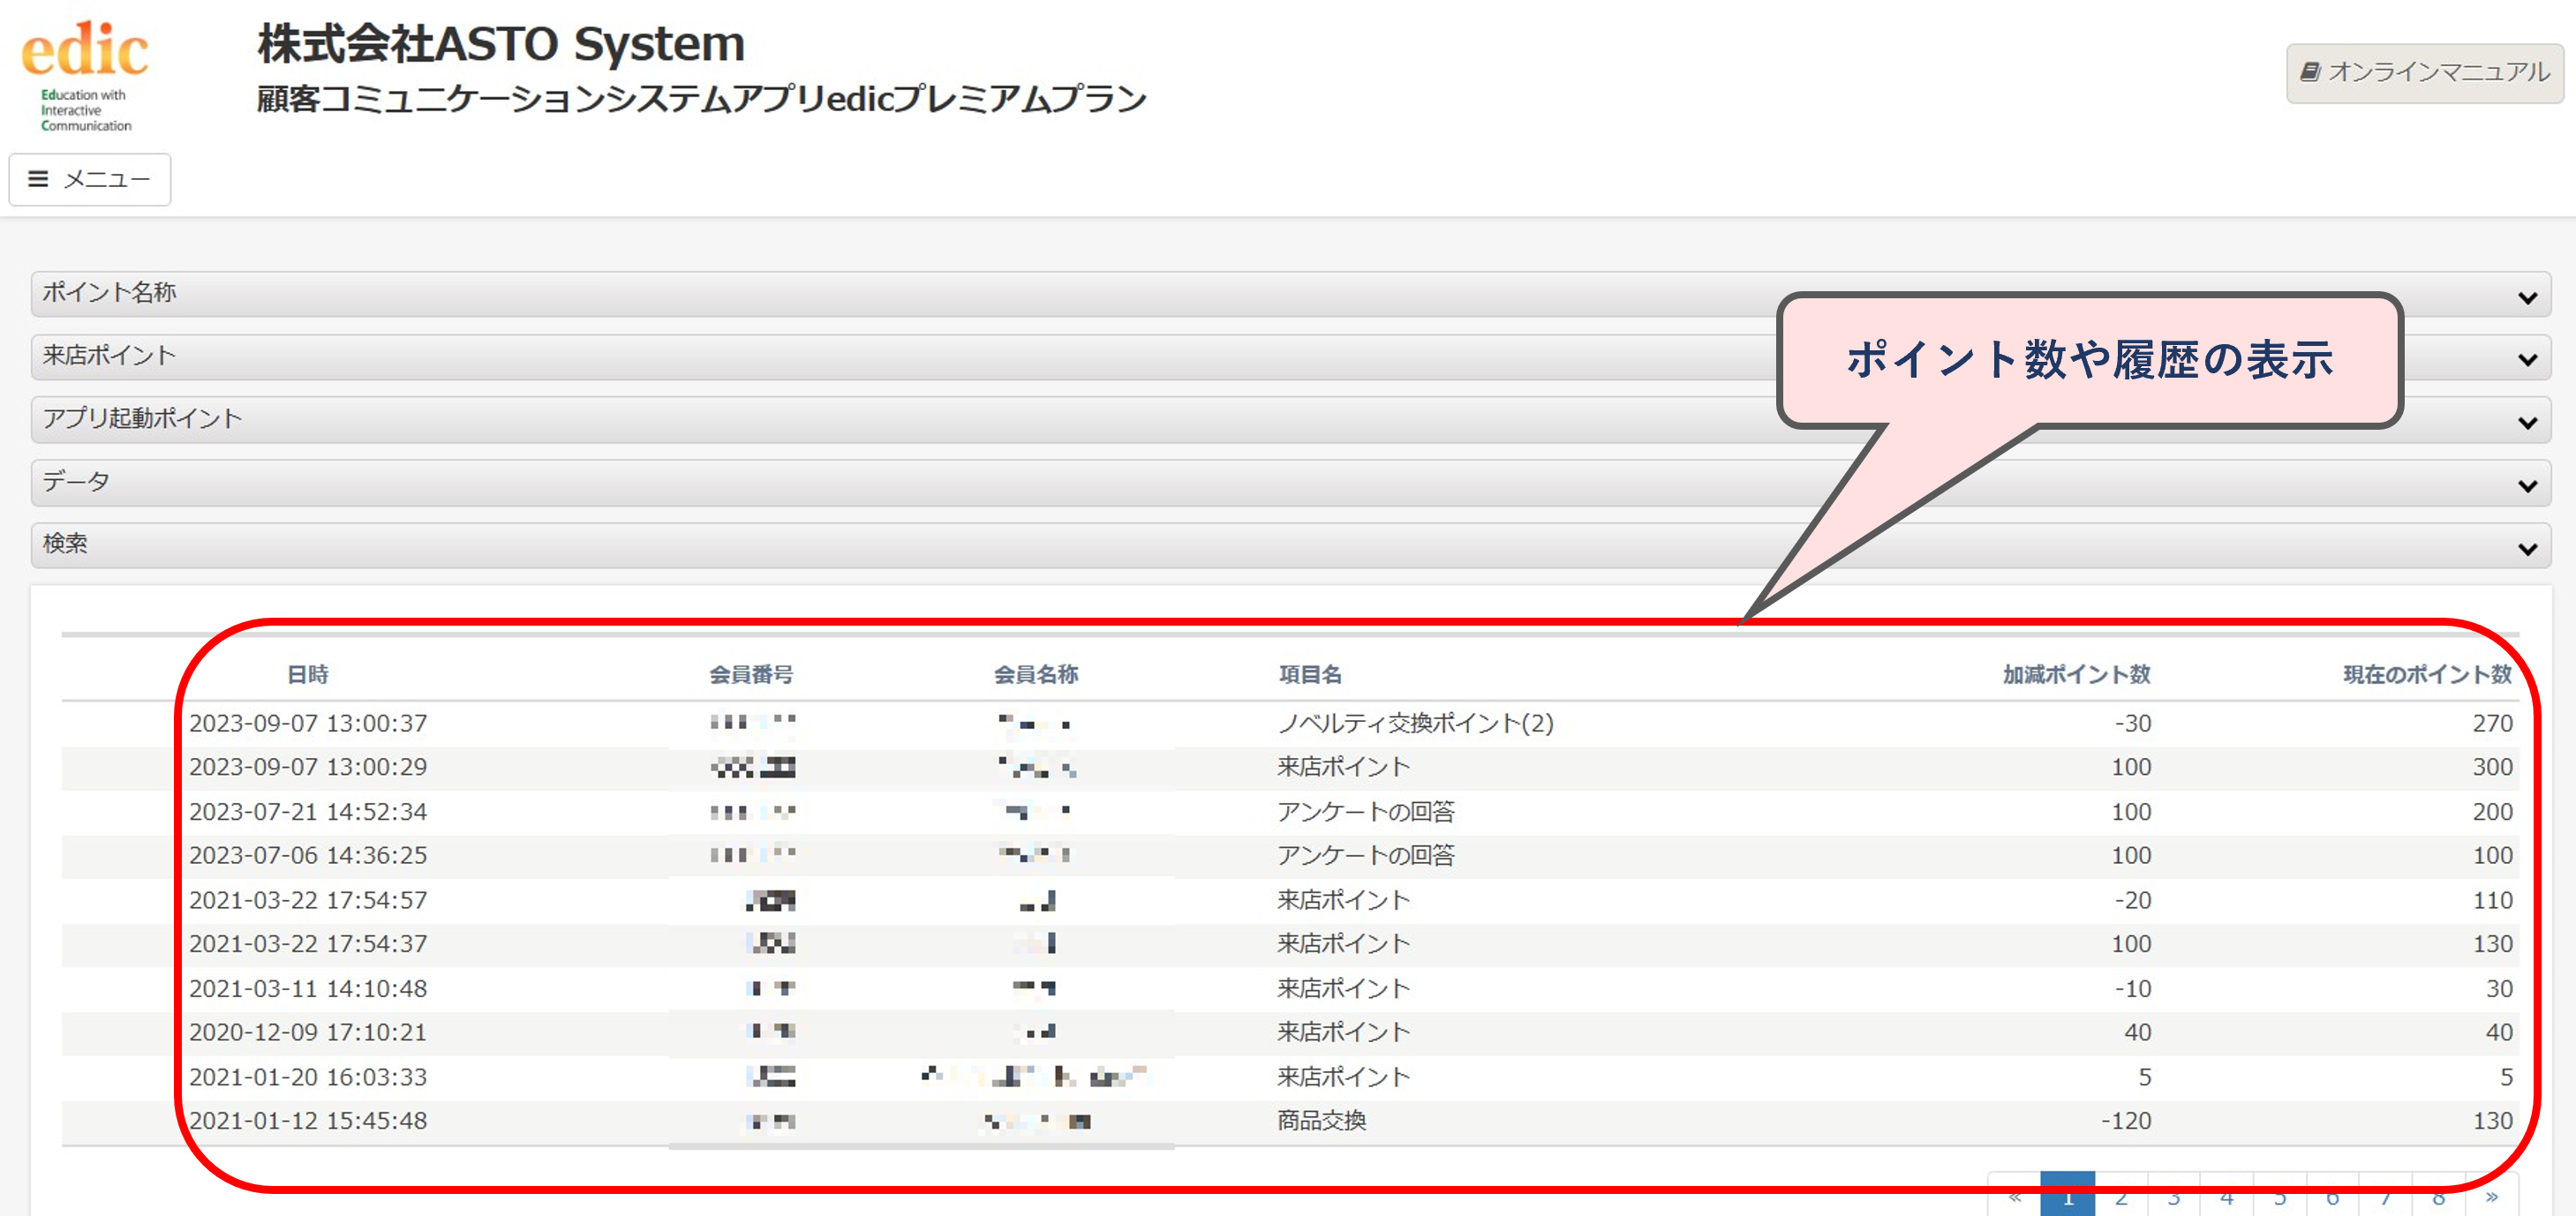Click アンケートの回答 in the 2023-07-21 row

tap(1365, 812)
